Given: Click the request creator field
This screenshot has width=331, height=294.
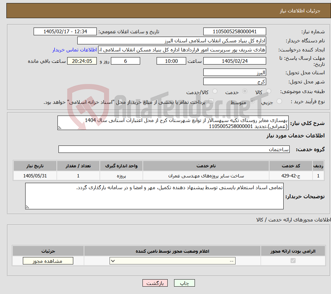Looking at the screenshot, I should point(182,50).
